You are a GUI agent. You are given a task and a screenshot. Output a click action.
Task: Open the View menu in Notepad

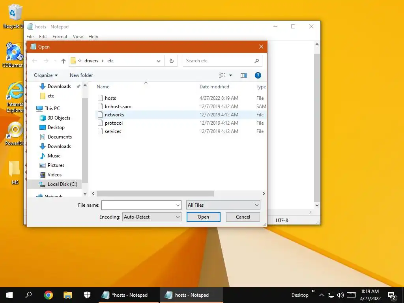click(78, 37)
